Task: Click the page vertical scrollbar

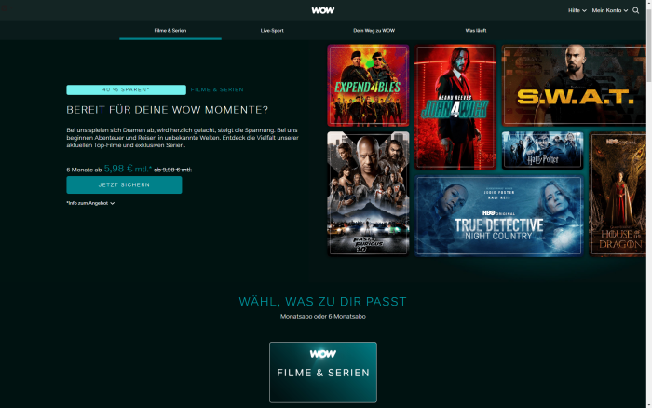Action: pyautogui.click(x=648, y=204)
